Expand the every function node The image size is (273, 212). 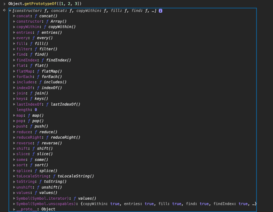pos(14,38)
